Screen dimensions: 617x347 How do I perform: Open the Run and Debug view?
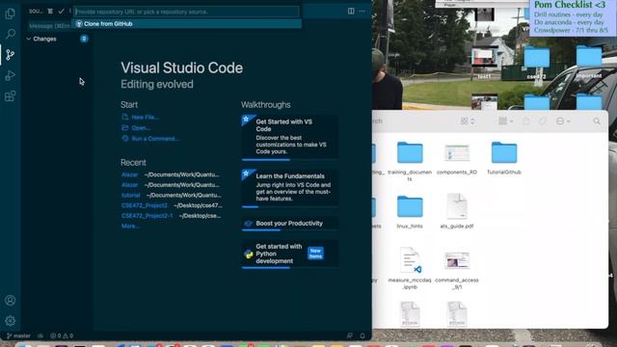click(x=11, y=75)
